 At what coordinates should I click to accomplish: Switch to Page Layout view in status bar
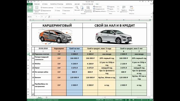[130, 100]
